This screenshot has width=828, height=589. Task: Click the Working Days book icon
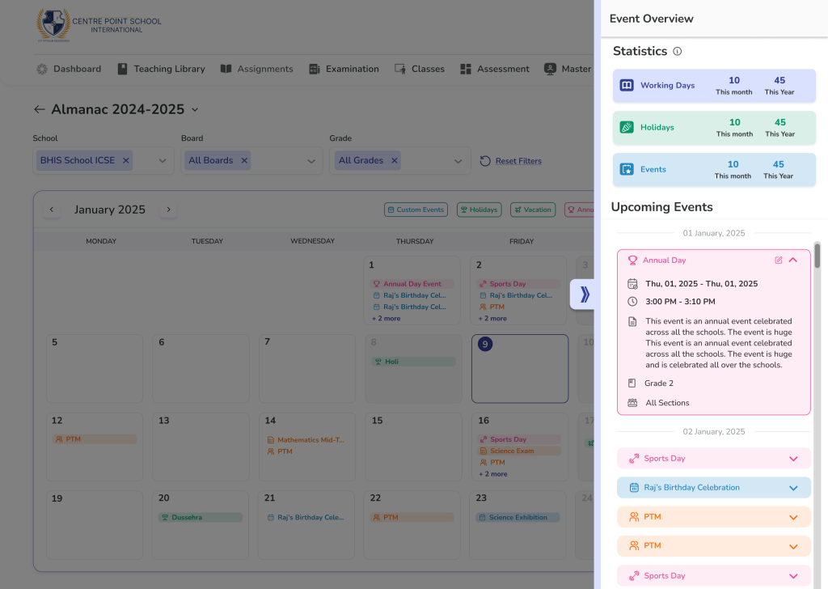pyautogui.click(x=627, y=86)
